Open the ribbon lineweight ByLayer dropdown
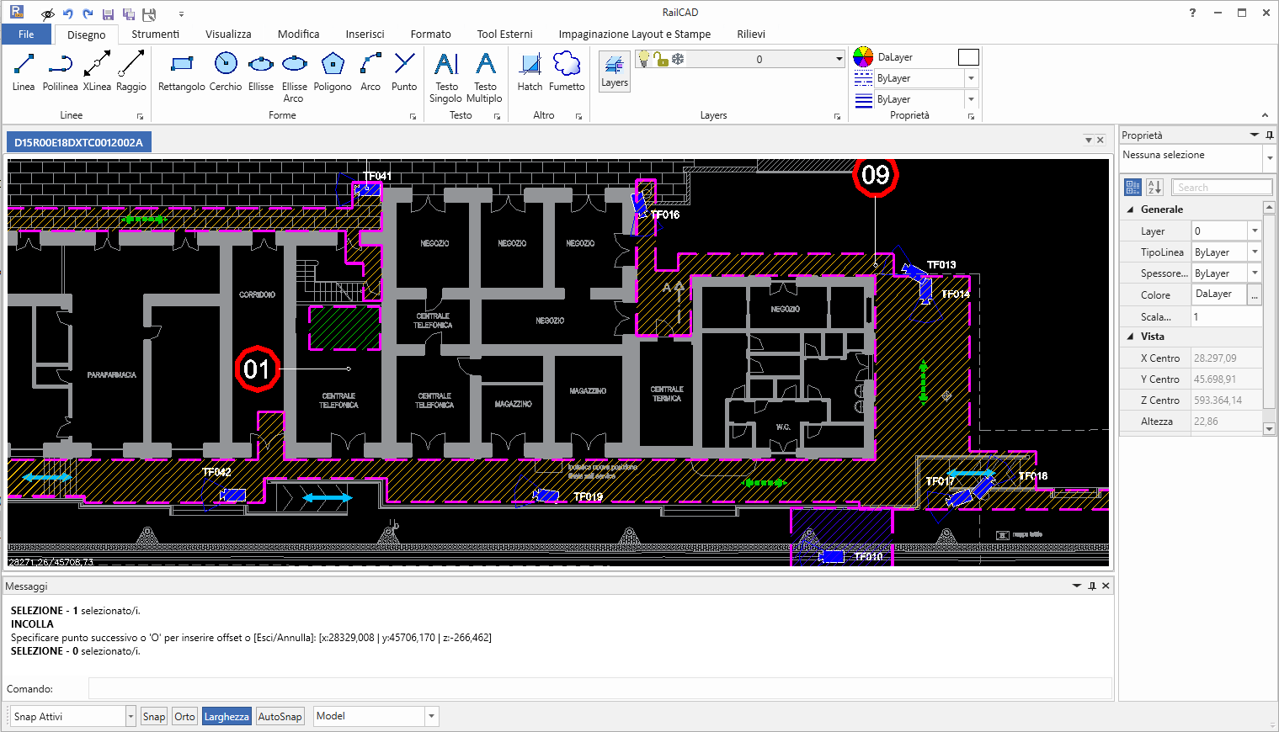The width and height of the screenshot is (1279, 732). 971,99
